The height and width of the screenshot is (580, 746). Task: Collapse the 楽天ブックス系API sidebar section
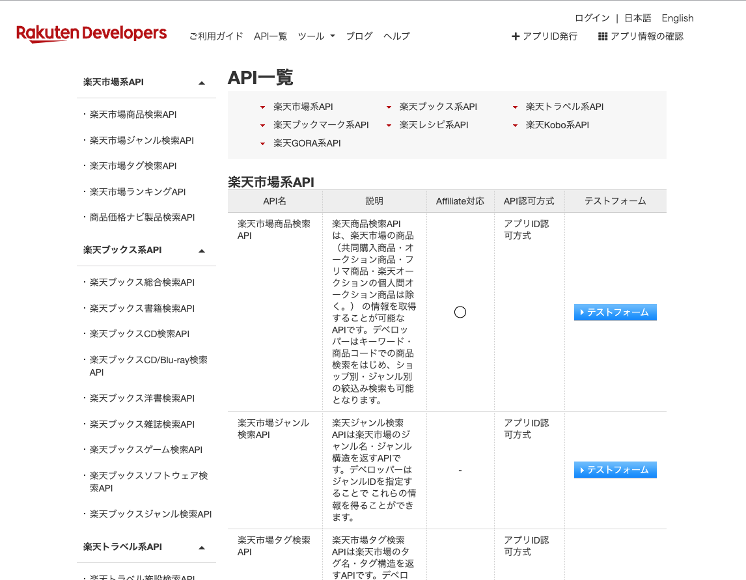coord(202,251)
